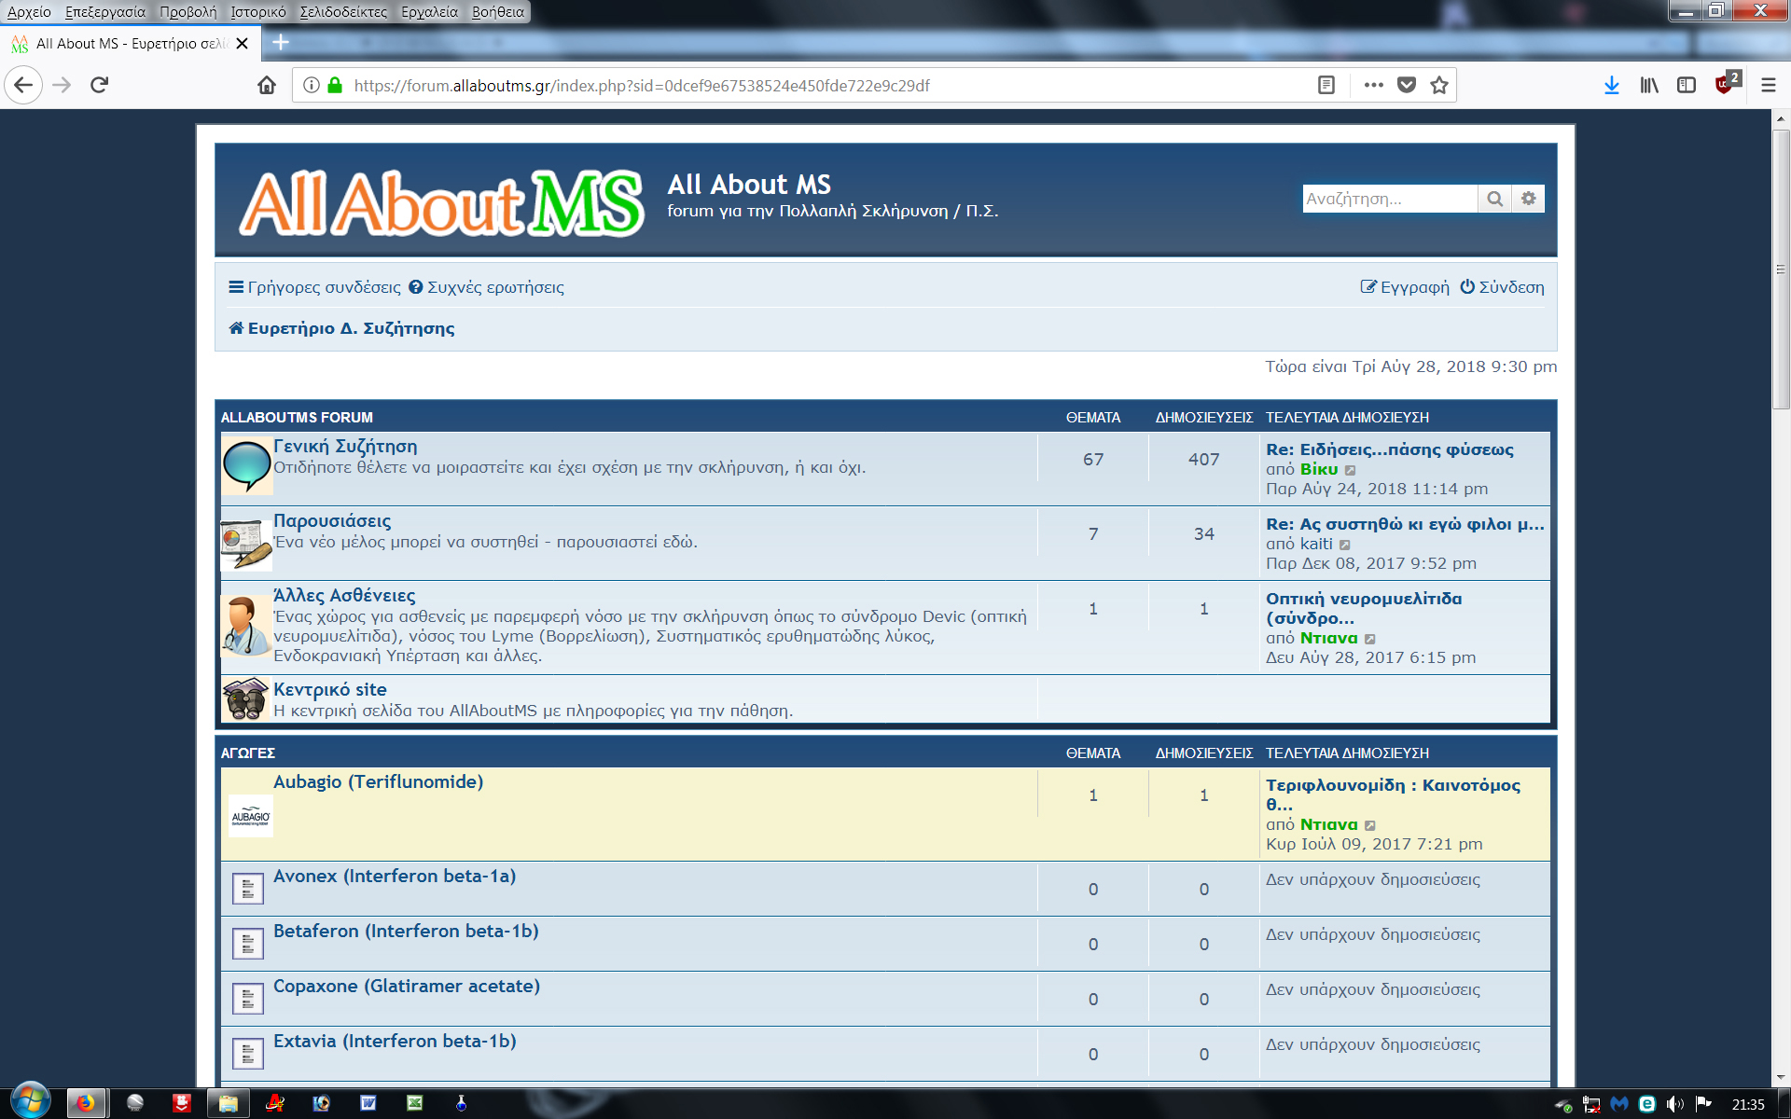Open ALLABOUTMS FORUM category header
Screen dimensions: 1791x1119
[x=297, y=418]
